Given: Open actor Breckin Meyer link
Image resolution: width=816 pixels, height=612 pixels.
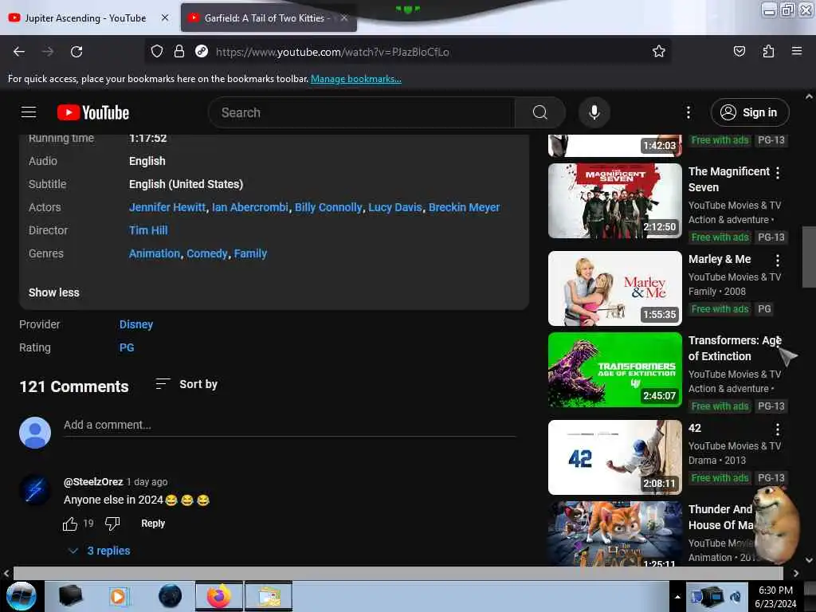Looking at the screenshot, I should click(x=465, y=207).
